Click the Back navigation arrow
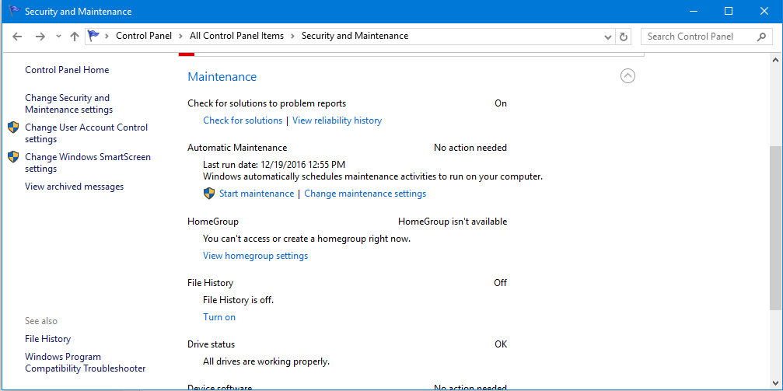Viewport: 783px width, 391px height. tap(17, 37)
